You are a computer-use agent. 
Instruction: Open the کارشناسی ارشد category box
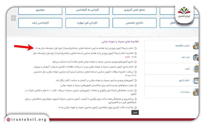click(x=40, y=23)
